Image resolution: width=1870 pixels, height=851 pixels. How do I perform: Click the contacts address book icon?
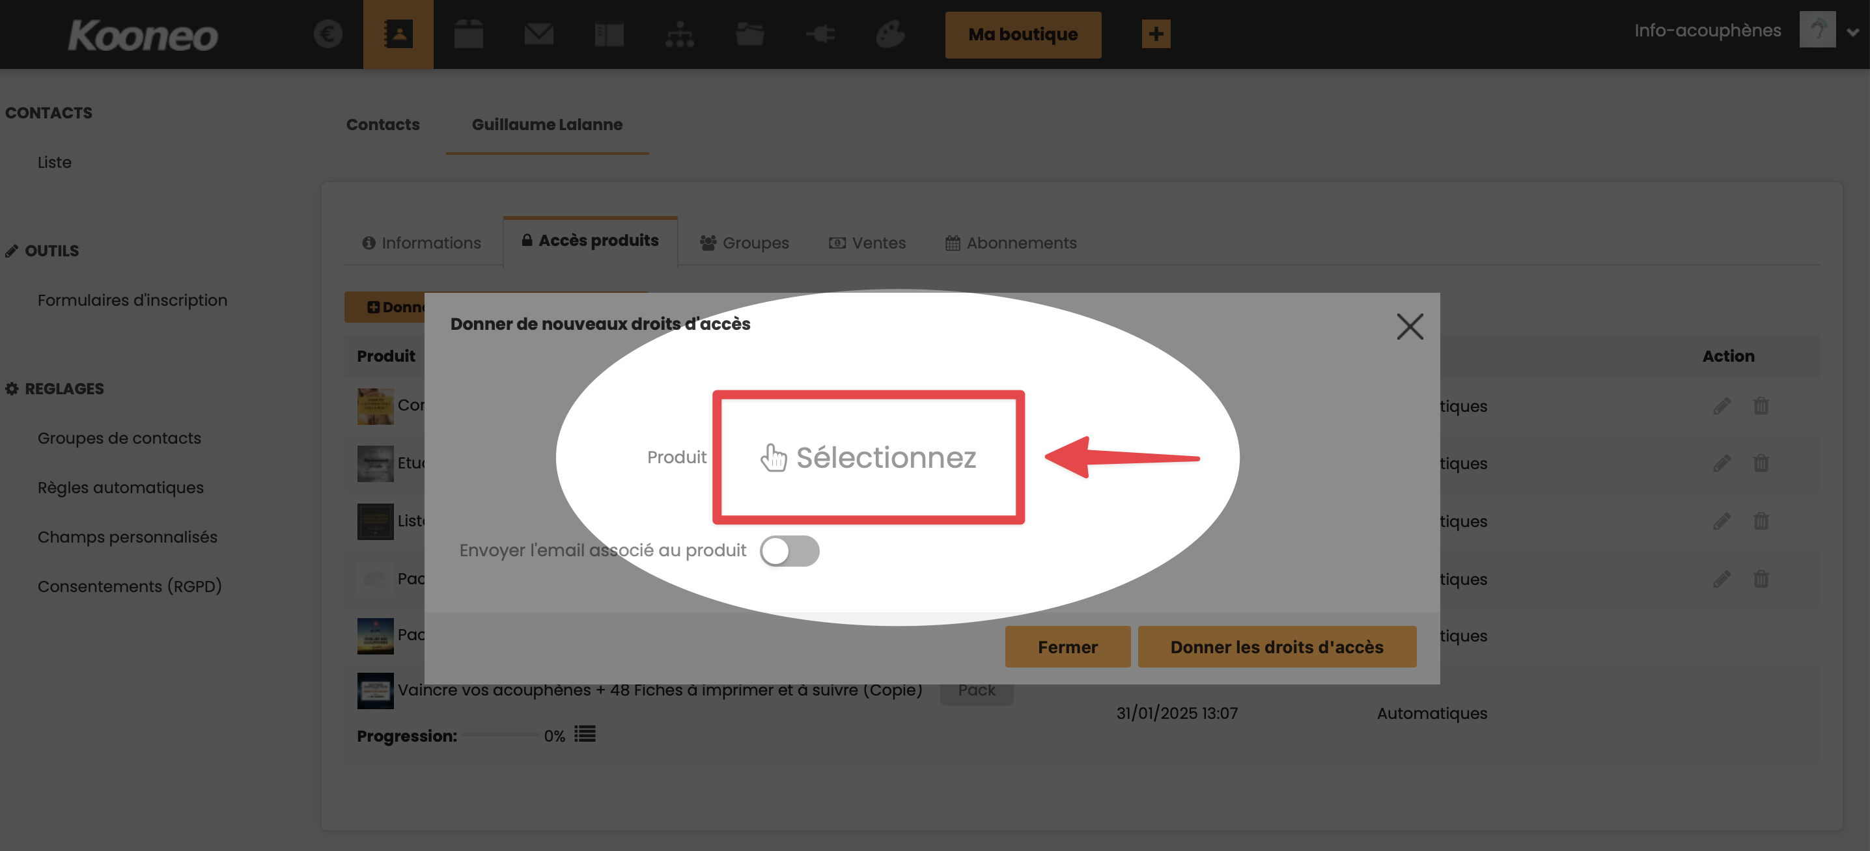pos(398,34)
